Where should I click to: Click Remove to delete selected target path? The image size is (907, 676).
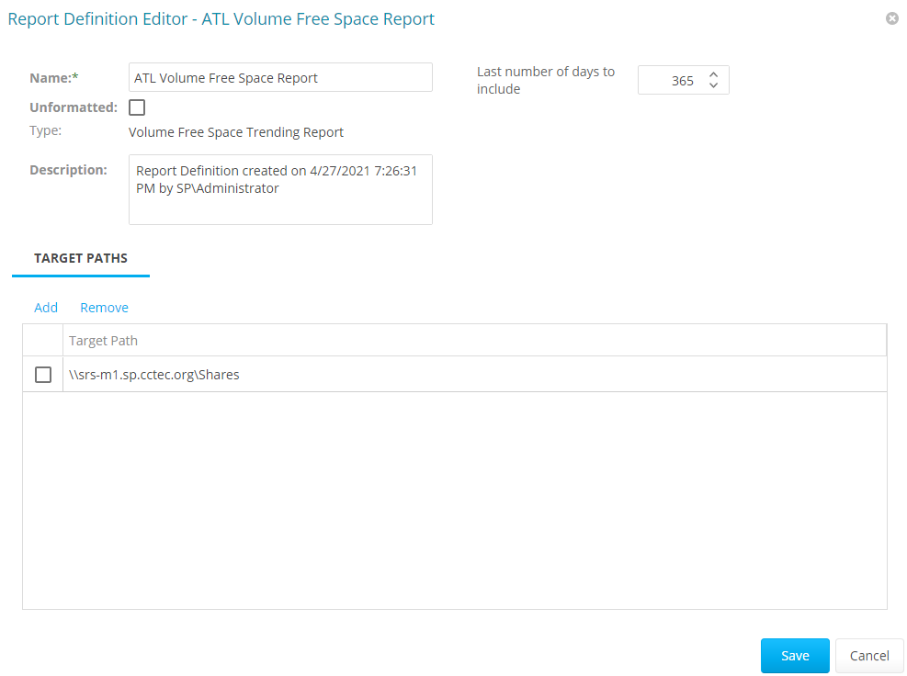(104, 307)
